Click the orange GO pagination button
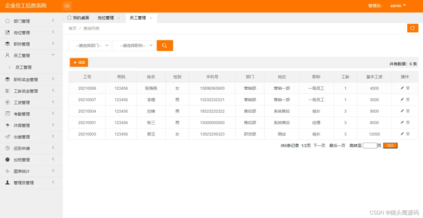The width and height of the screenshot is (423, 218). pyautogui.click(x=390, y=146)
